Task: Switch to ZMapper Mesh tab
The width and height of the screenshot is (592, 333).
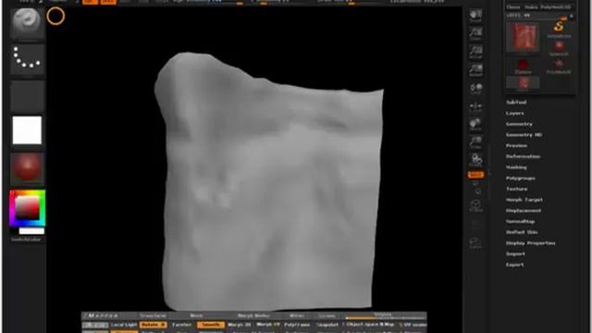Action: point(196,315)
